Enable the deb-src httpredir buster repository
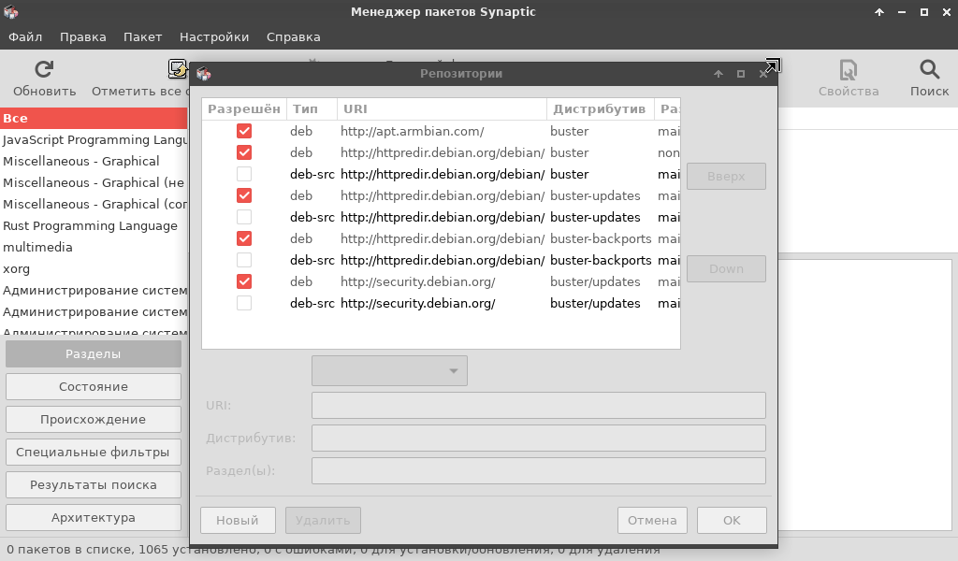 [244, 174]
